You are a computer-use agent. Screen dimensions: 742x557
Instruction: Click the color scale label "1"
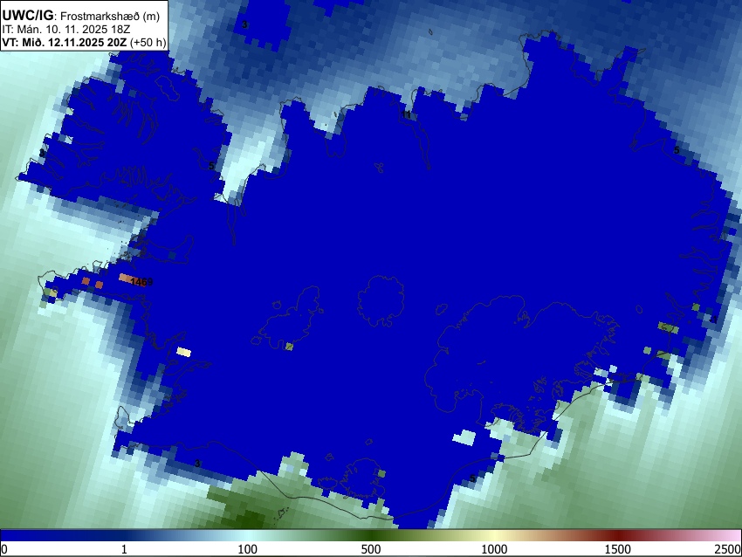click(124, 549)
